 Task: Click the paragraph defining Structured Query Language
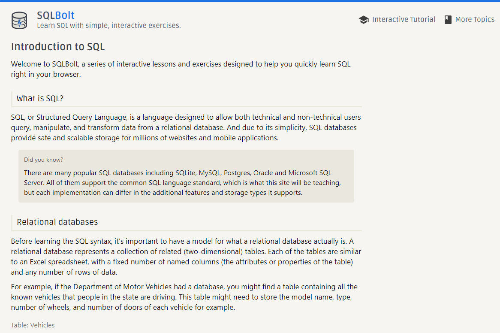point(186,127)
